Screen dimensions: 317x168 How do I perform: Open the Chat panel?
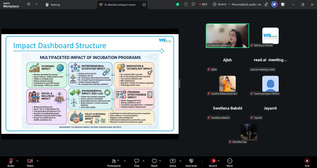[x=137, y=162]
